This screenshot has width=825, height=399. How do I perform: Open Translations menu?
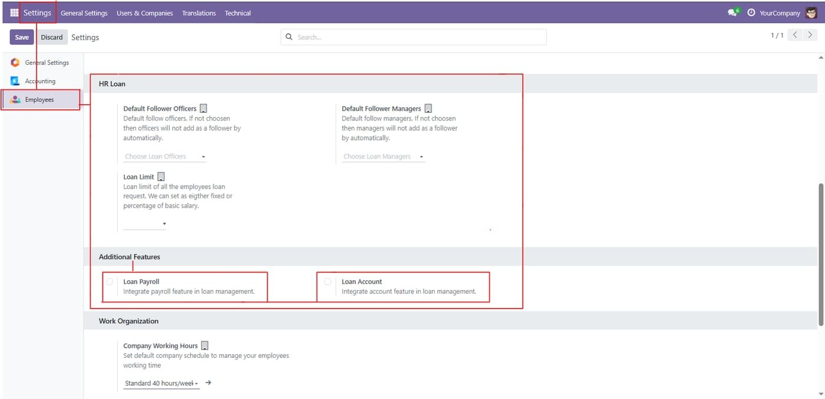[199, 13]
